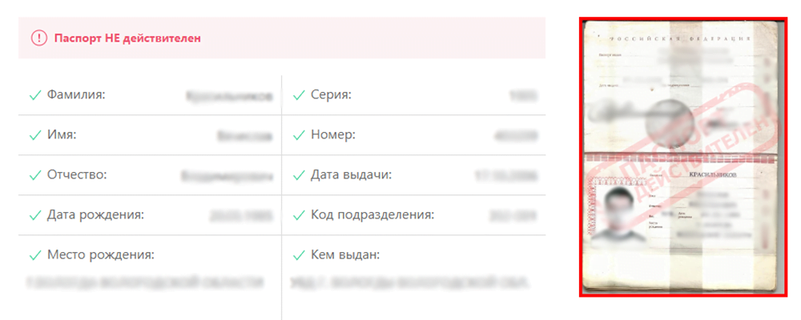Click the 'Паспорт НЕ действителен' banner text
801x320 pixels.
127,38
